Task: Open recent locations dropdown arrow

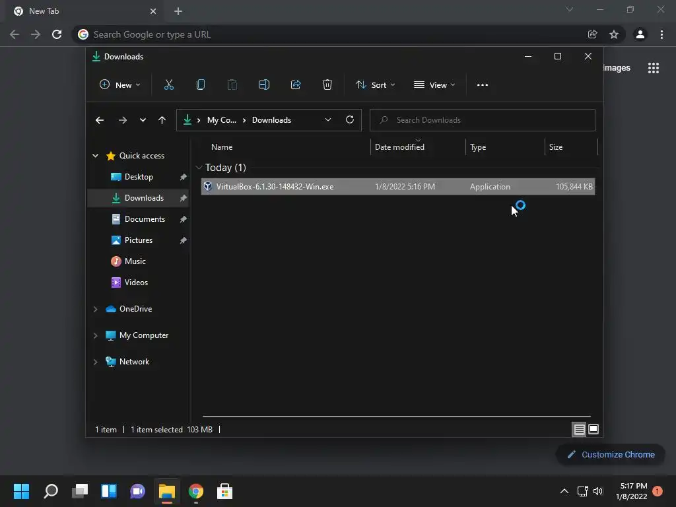Action: pyautogui.click(x=143, y=120)
